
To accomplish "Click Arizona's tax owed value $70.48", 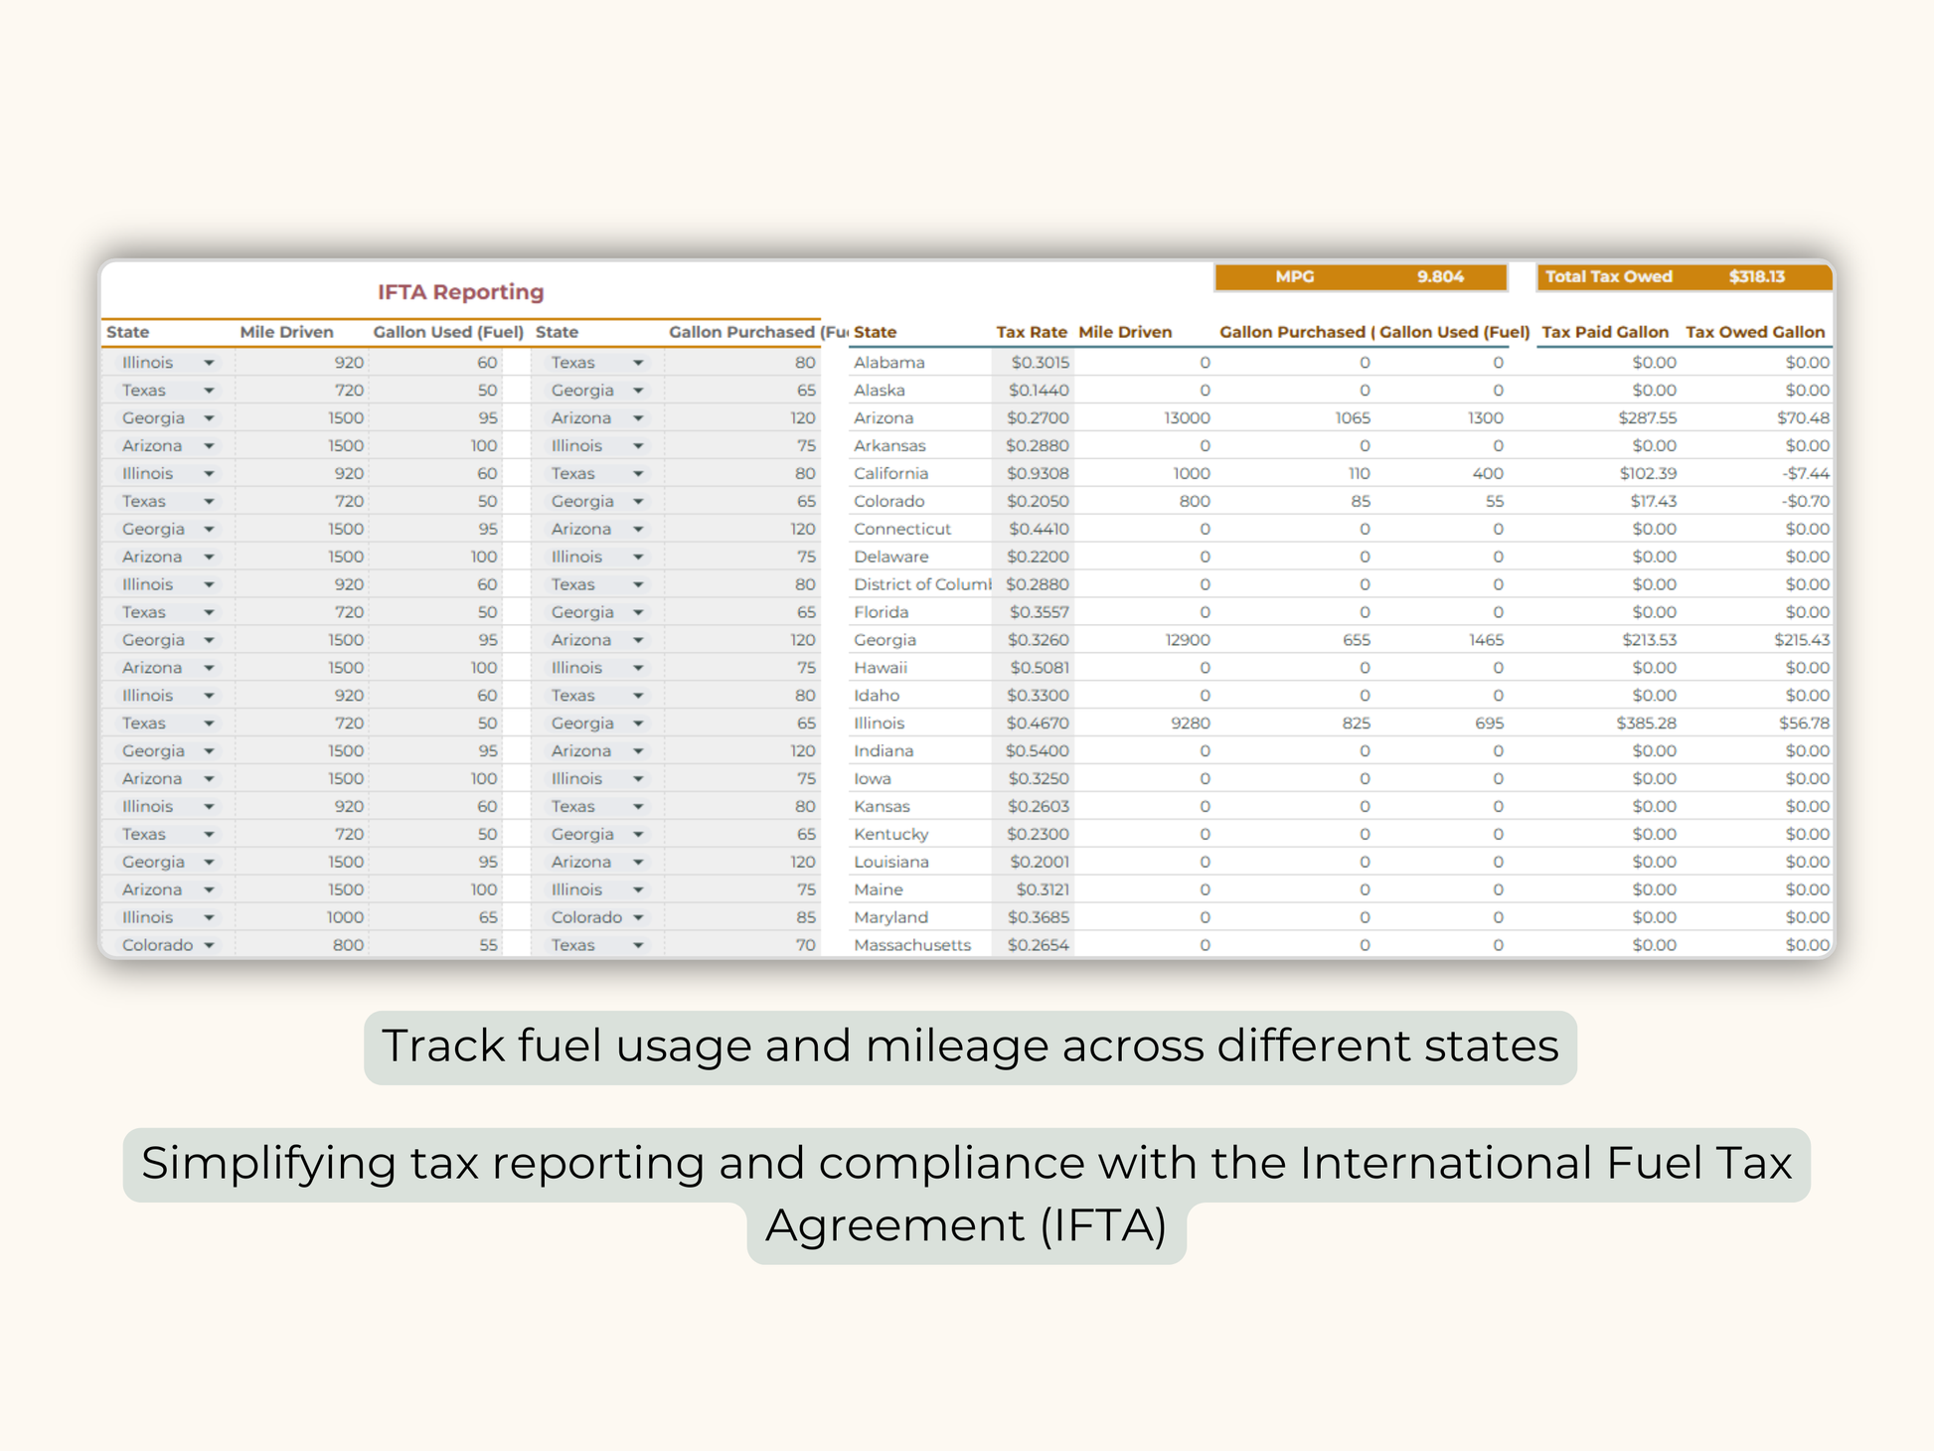I will pos(1802,418).
